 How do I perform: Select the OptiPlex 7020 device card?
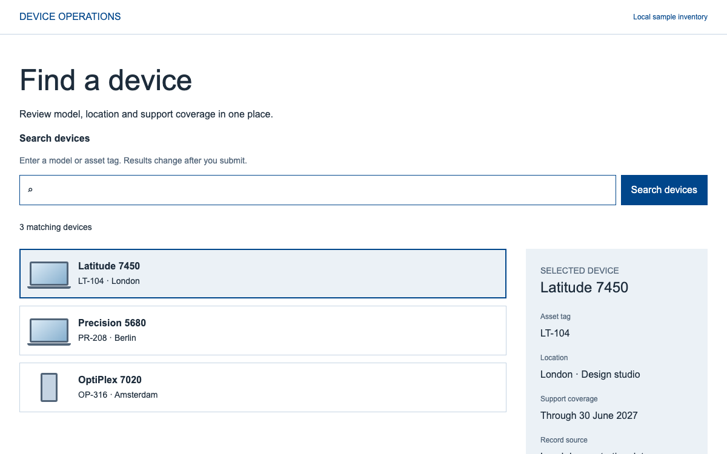(263, 387)
